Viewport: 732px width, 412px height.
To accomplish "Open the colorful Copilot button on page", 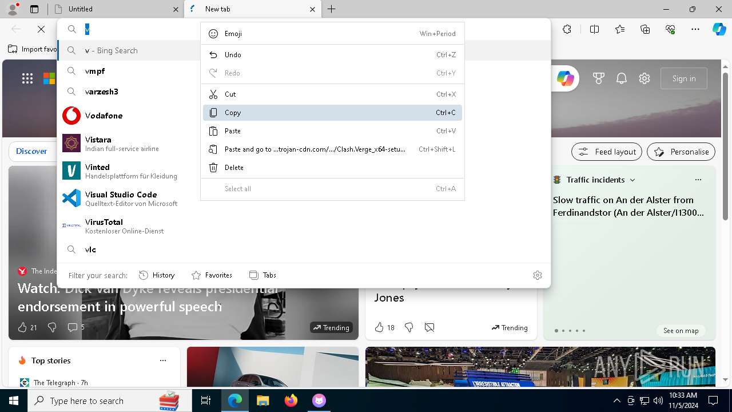I will point(565,78).
